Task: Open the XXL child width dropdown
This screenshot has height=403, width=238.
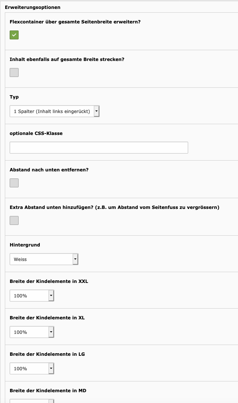Action: [x=32, y=296]
